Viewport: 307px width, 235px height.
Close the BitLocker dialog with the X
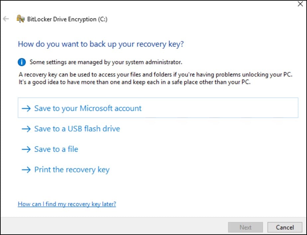(x=300, y=4)
